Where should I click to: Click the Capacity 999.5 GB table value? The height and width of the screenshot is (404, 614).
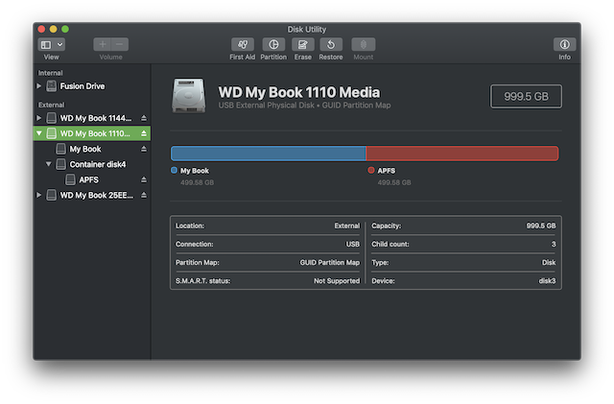coord(541,226)
